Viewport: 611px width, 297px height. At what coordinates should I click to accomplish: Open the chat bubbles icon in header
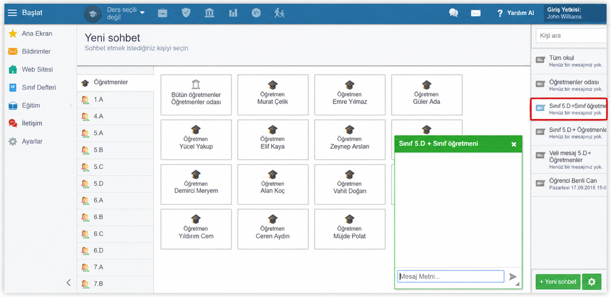(x=453, y=13)
